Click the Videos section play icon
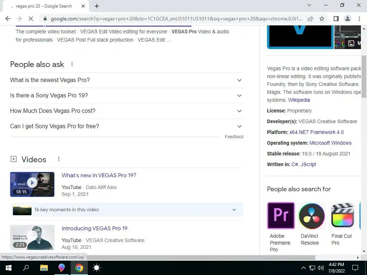367x275 pixels. [14, 159]
